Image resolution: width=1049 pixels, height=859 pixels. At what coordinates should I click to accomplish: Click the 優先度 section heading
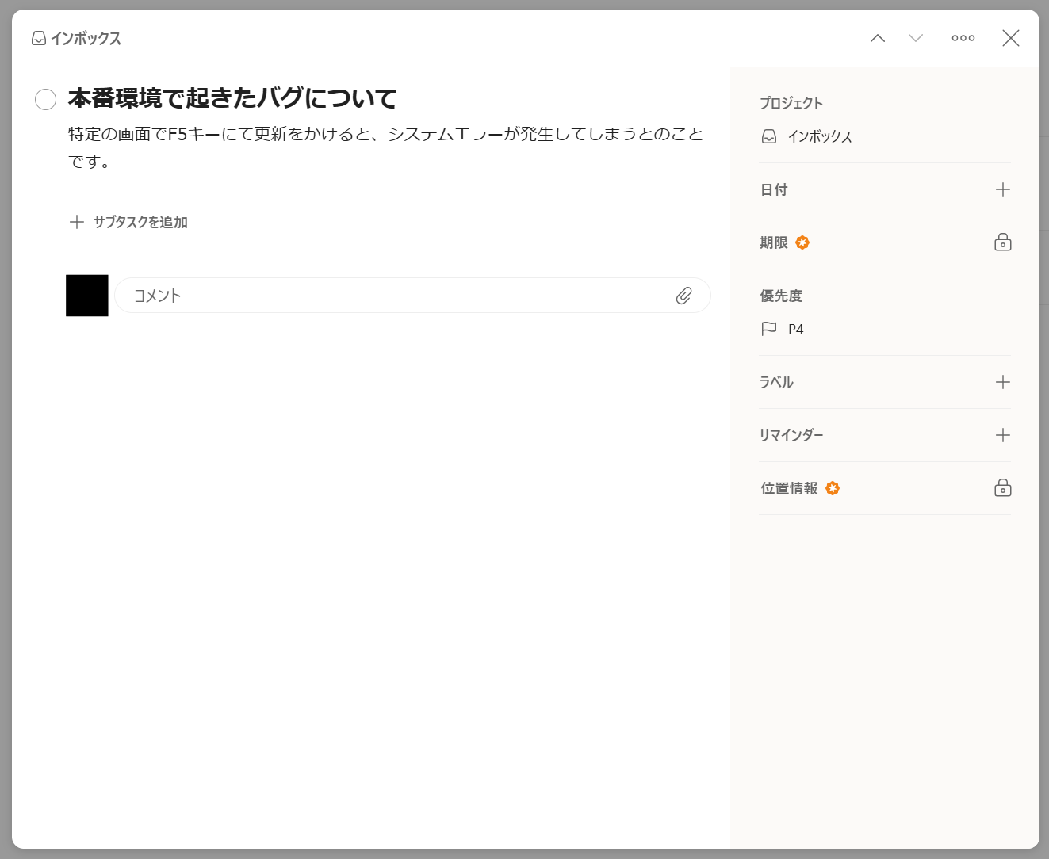click(x=781, y=296)
